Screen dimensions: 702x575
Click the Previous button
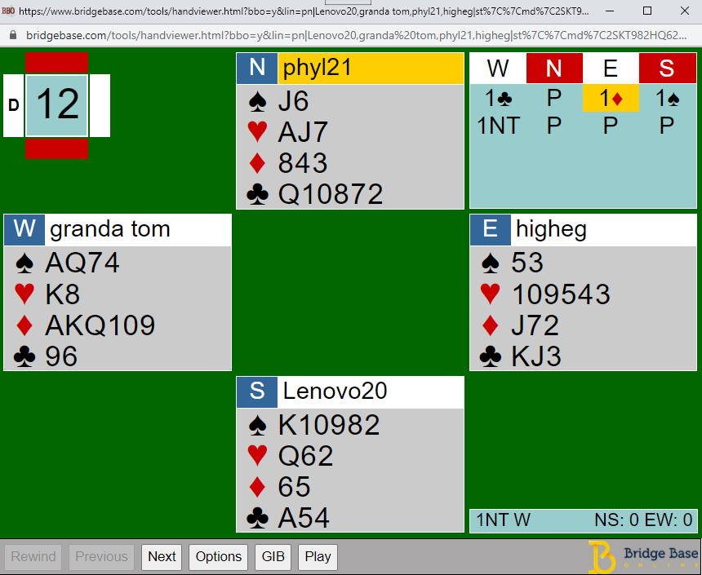pyautogui.click(x=102, y=557)
